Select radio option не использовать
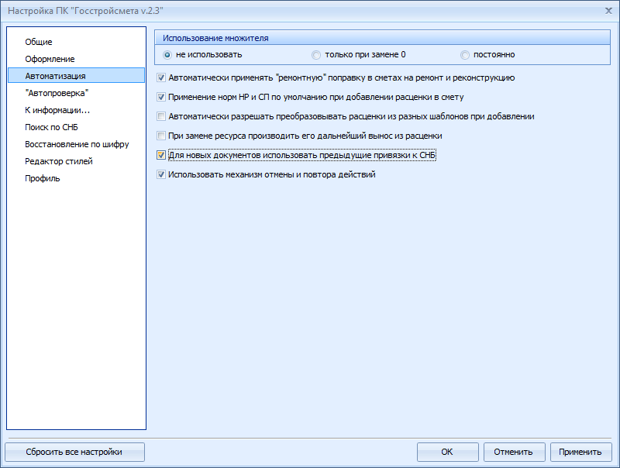The image size is (620, 468). [x=167, y=54]
